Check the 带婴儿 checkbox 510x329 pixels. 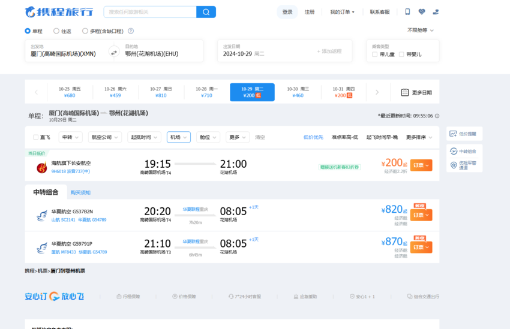401,55
